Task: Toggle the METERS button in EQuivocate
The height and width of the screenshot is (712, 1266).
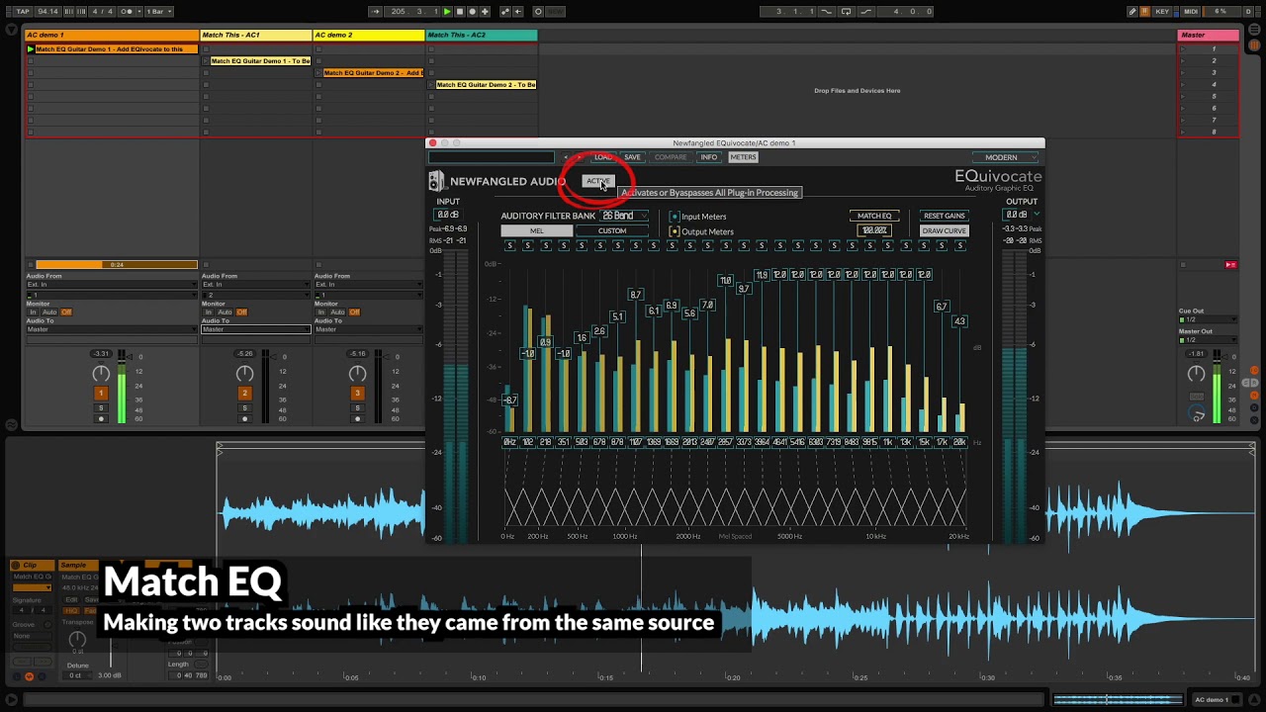Action: 743,157
